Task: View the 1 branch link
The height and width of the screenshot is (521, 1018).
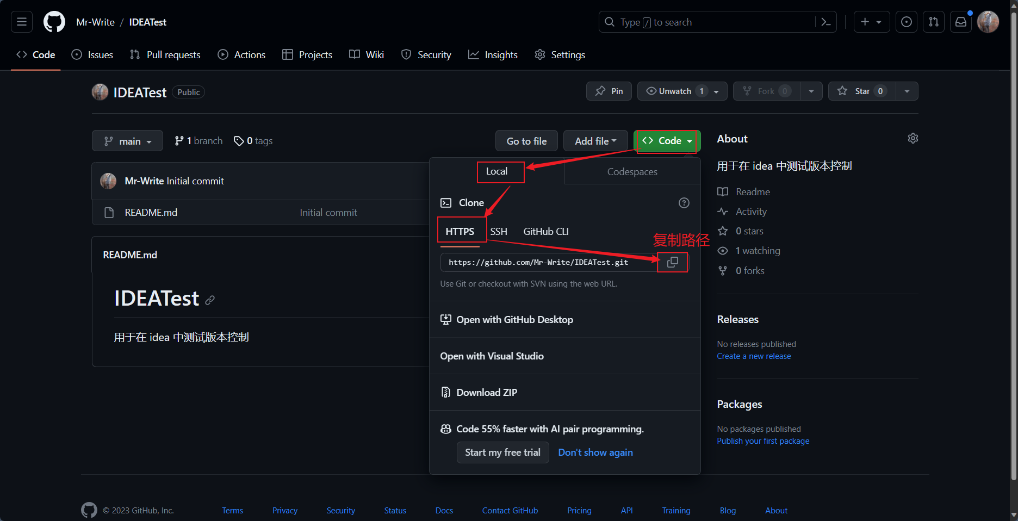Action: [198, 141]
